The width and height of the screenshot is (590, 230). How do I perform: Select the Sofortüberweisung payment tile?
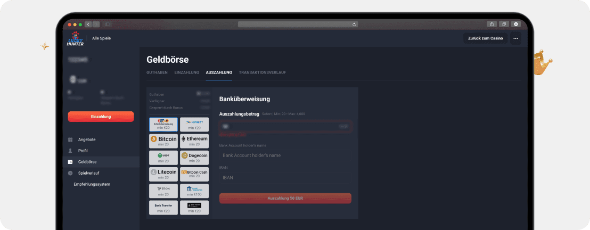[x=163, y=125]
